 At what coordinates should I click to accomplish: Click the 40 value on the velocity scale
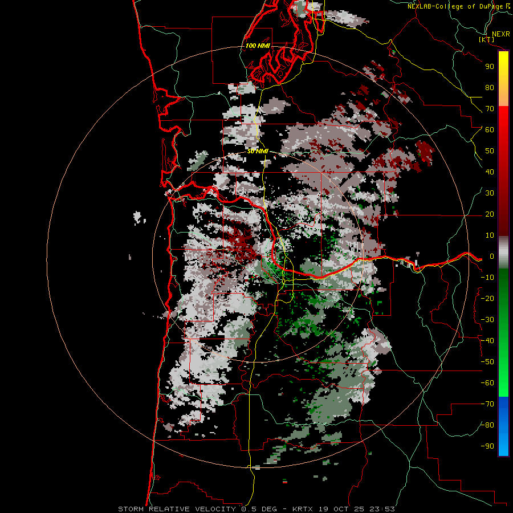point(490,172)
